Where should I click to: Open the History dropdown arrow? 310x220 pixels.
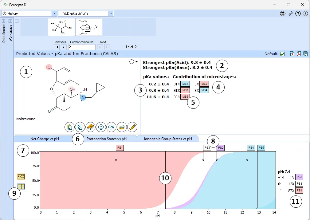(x=54, y=14)
